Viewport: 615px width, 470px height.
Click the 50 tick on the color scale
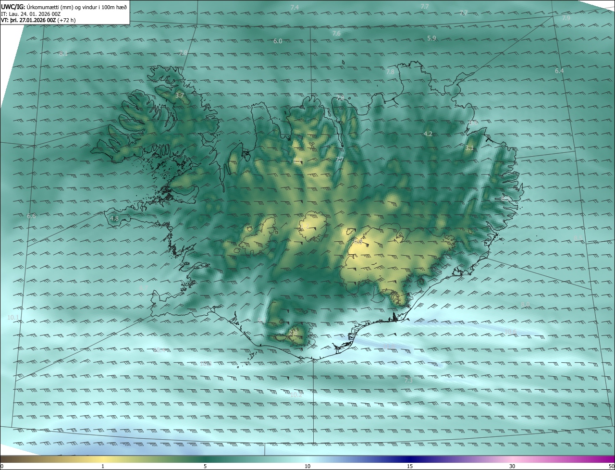(611, 466)
